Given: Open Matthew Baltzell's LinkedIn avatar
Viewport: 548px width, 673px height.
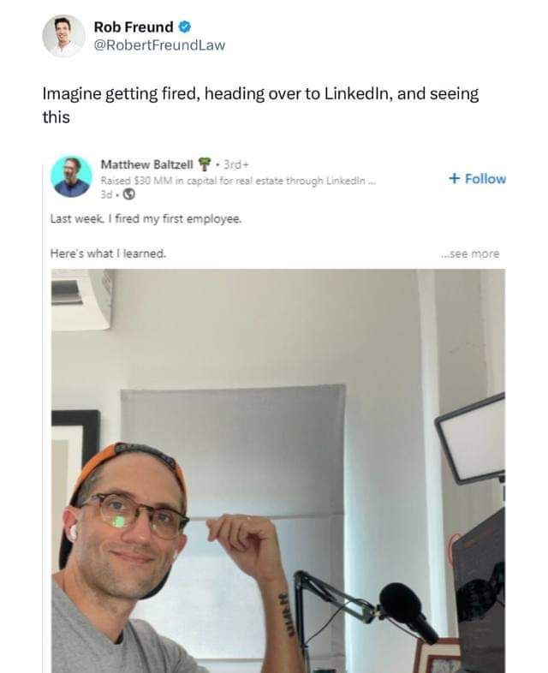Looking at the screenshot, I should point(71,176).
